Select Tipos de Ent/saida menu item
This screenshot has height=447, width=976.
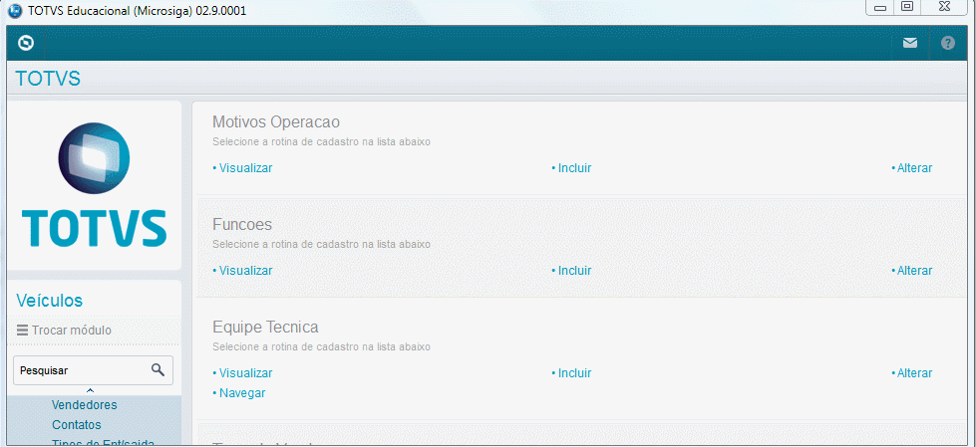[x=103, y=443]
